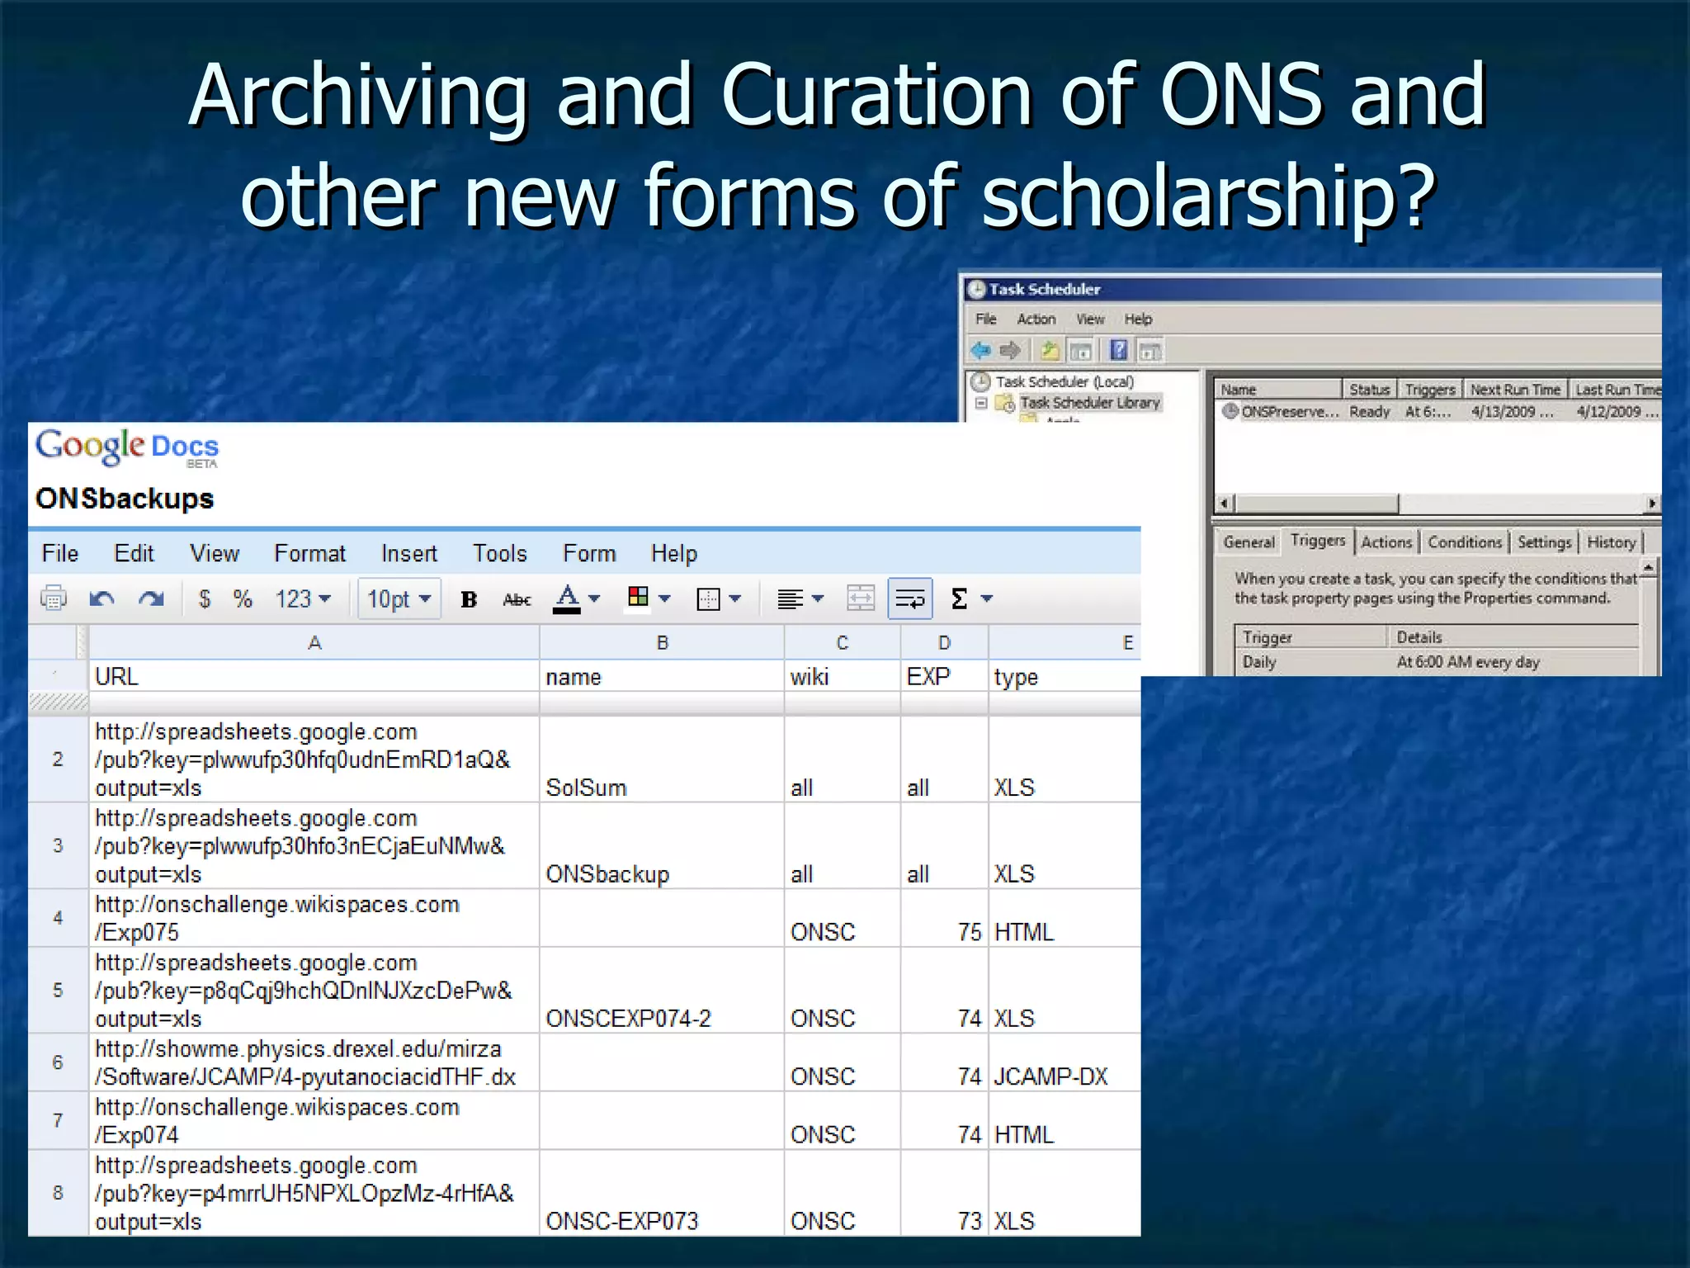
Task: Switch to the Actions tab
Action: tap(1386, 542)
